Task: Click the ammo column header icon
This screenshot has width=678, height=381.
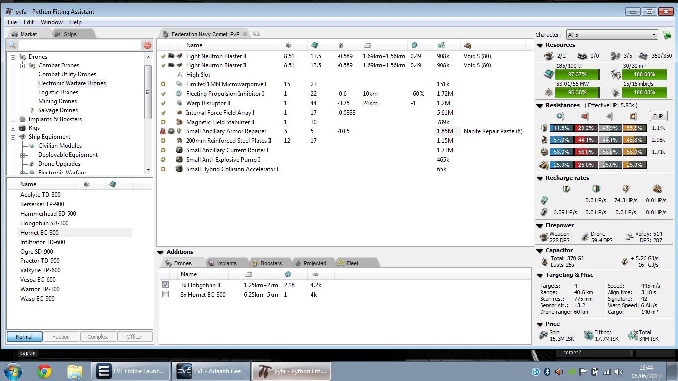Action: tap(467, 45)
